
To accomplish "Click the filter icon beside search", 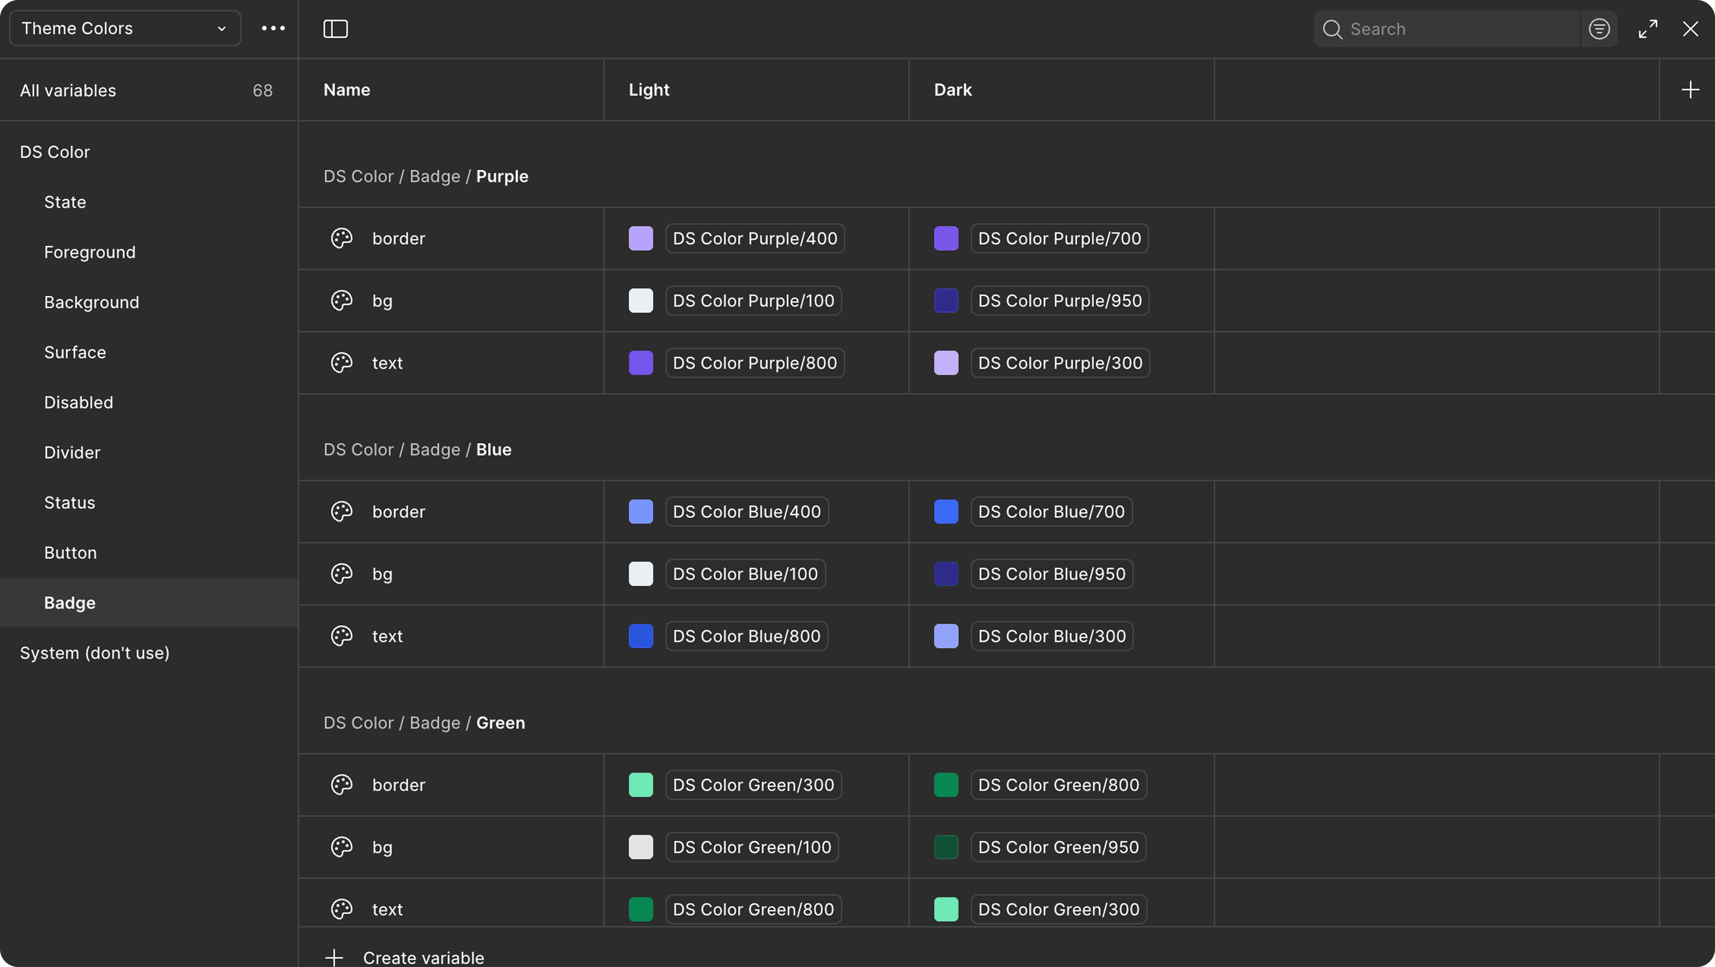I will coord(1599,28).
